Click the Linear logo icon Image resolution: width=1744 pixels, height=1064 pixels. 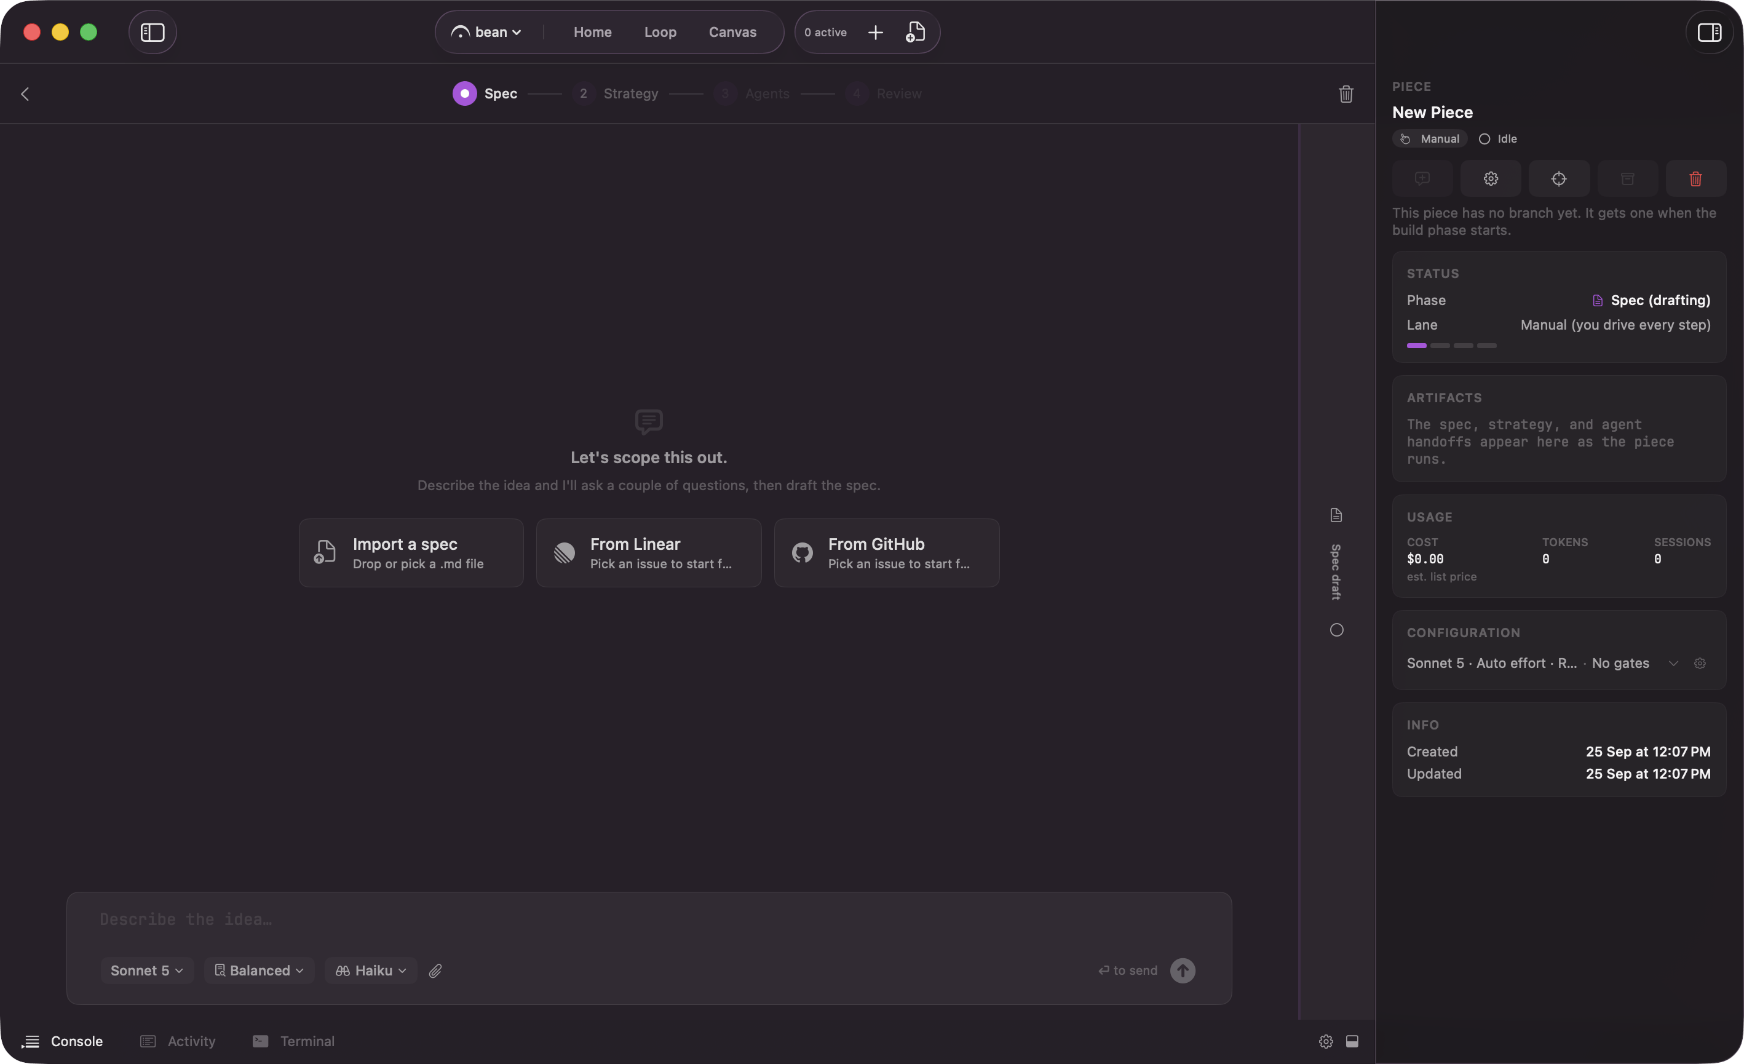[564, 553]
